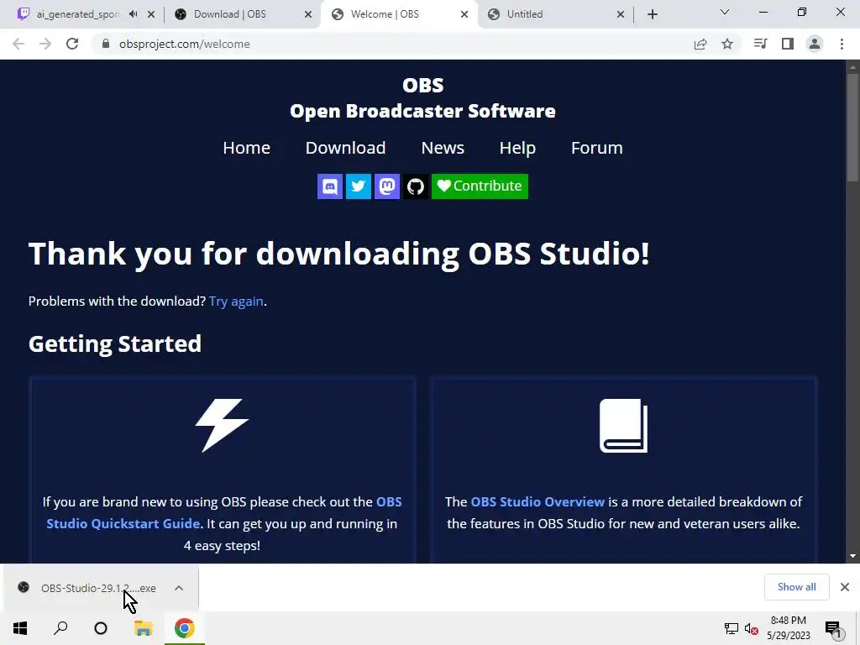
Task: Open the tab search dropdown arrow
Action: (724, 12)
